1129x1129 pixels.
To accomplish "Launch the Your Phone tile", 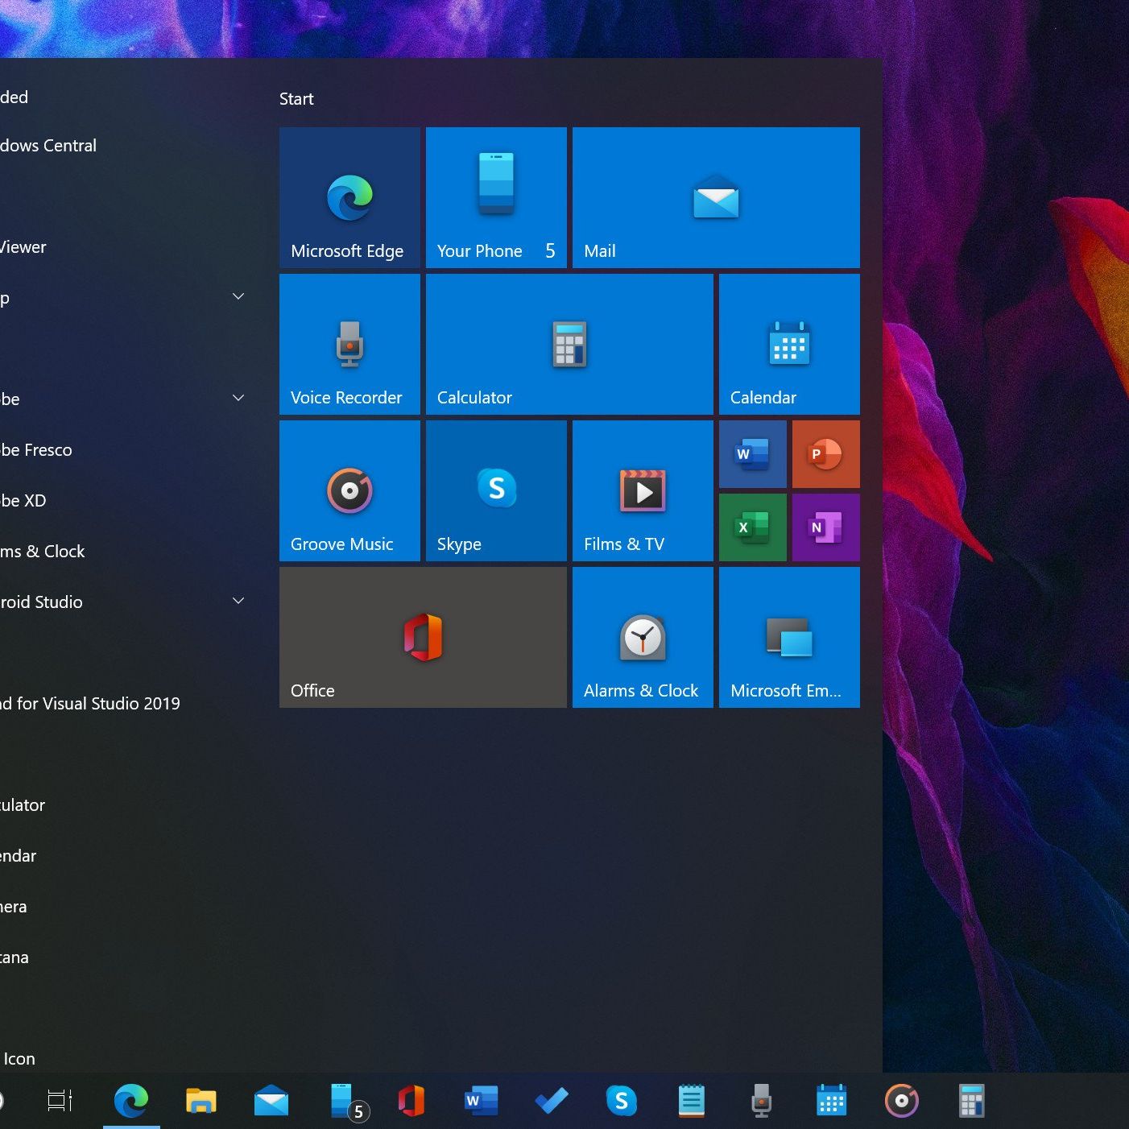I will [x=496, y=197].
